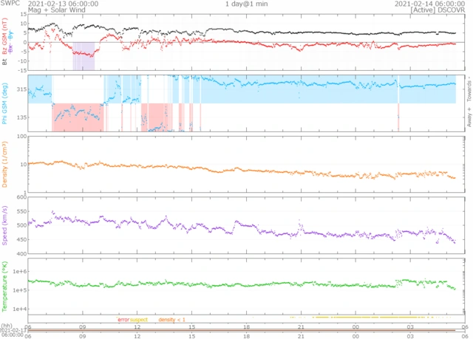Image resolution: width=473 pixels, height=339 pixels.
Task: Click the 'Temperature (°K)' axis label
Action: [x=4, y=287]
